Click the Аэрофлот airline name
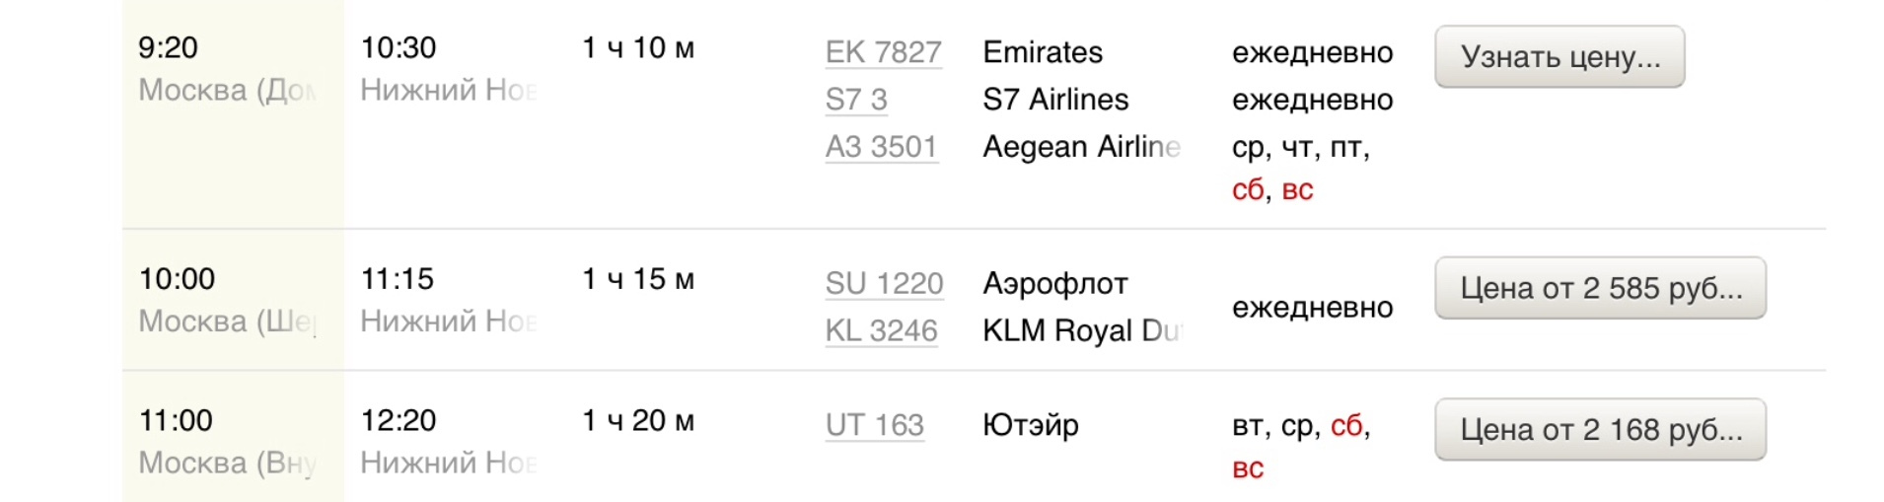1884x502 pixels. [x=1055, y=284]
